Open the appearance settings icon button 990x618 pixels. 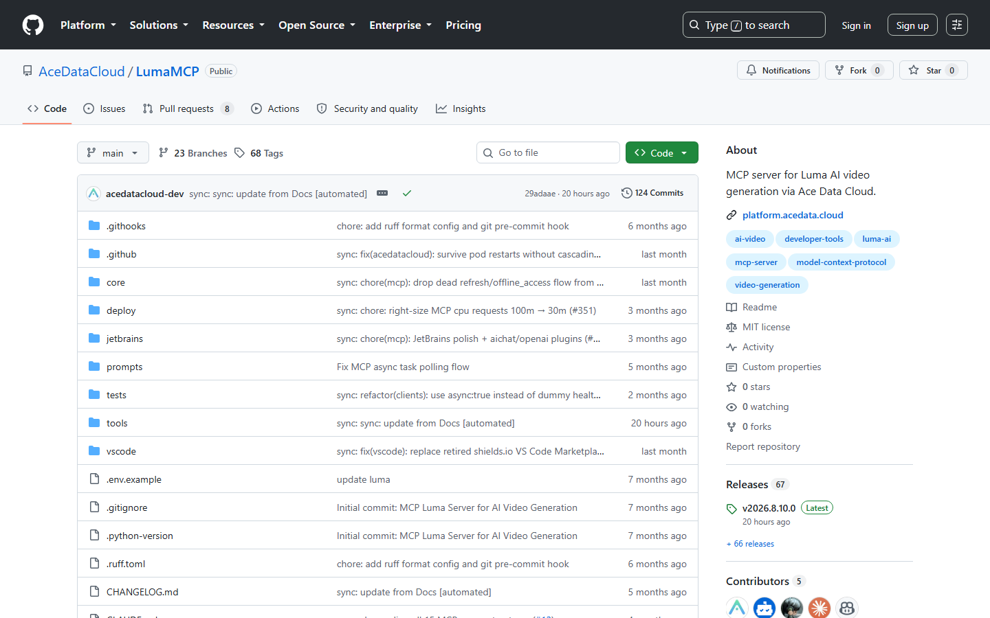(x=956, y=25)
